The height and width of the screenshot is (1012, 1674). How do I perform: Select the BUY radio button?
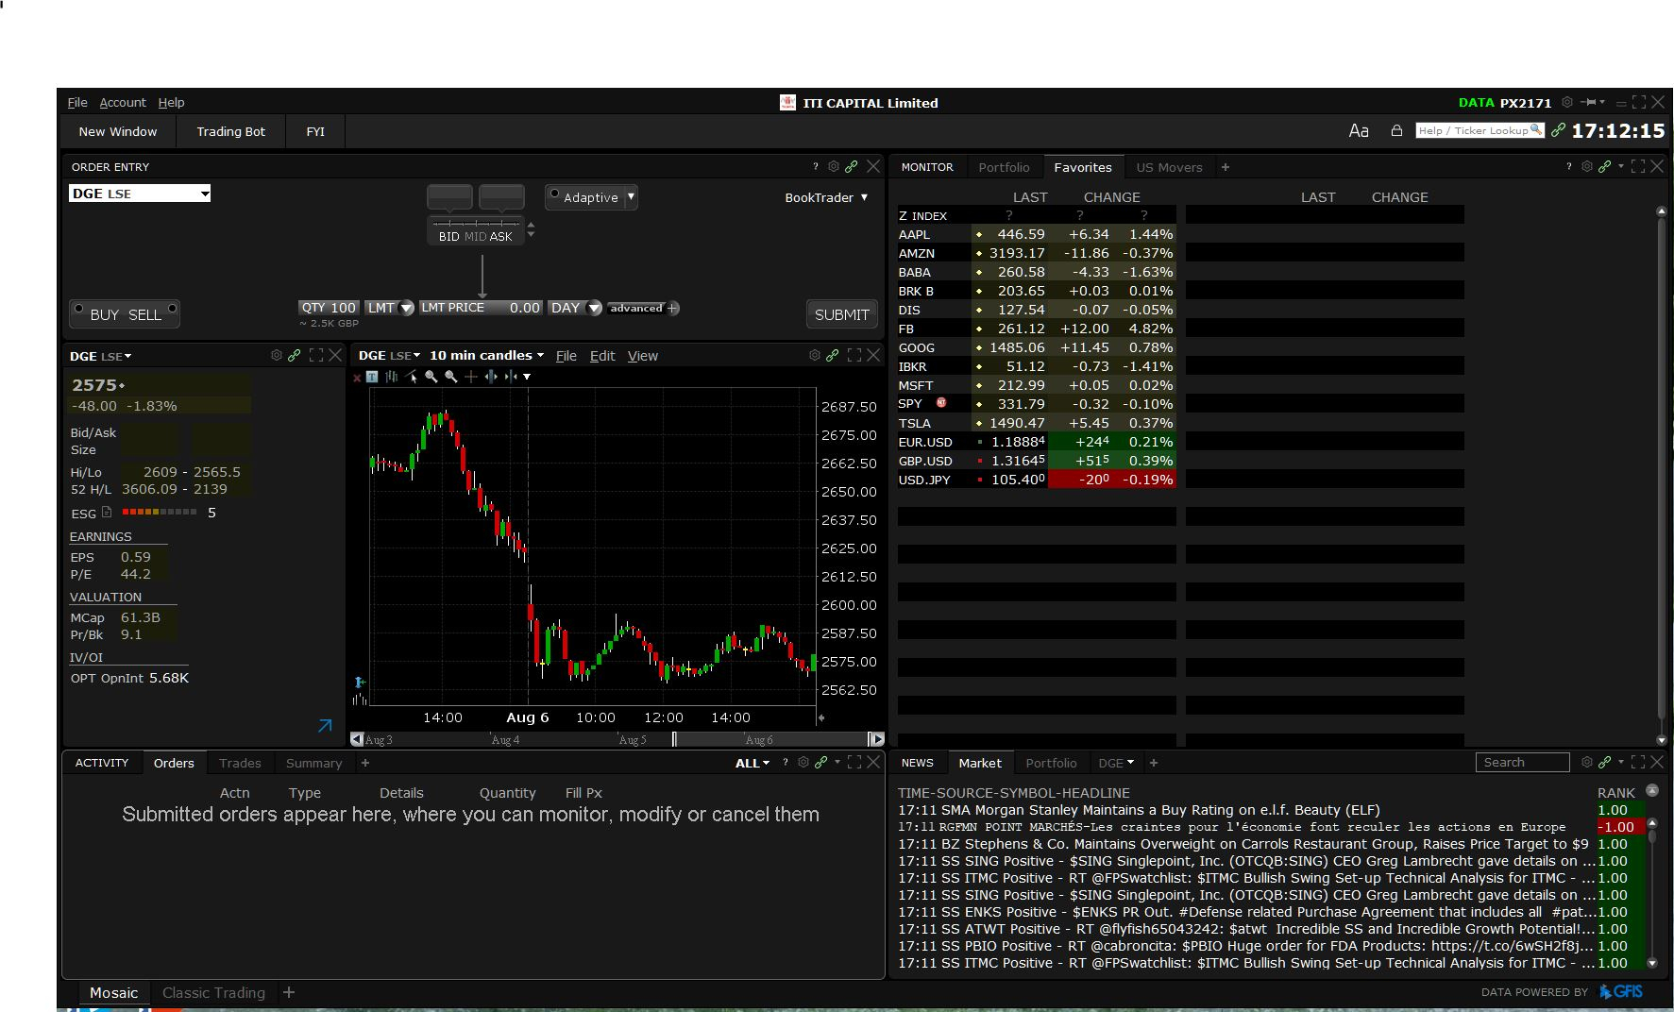point(79,309)
